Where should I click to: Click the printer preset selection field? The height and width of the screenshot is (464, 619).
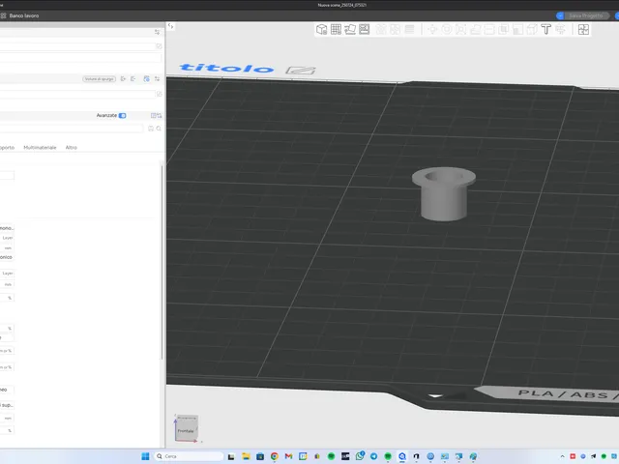[77, 46]
